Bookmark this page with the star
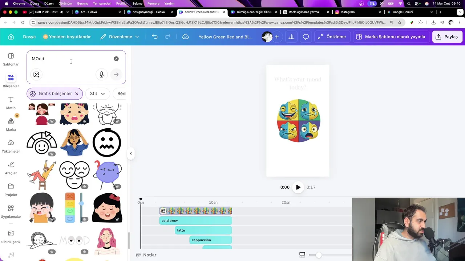Screen dimensions: 465x261 (x=400, y=22)
